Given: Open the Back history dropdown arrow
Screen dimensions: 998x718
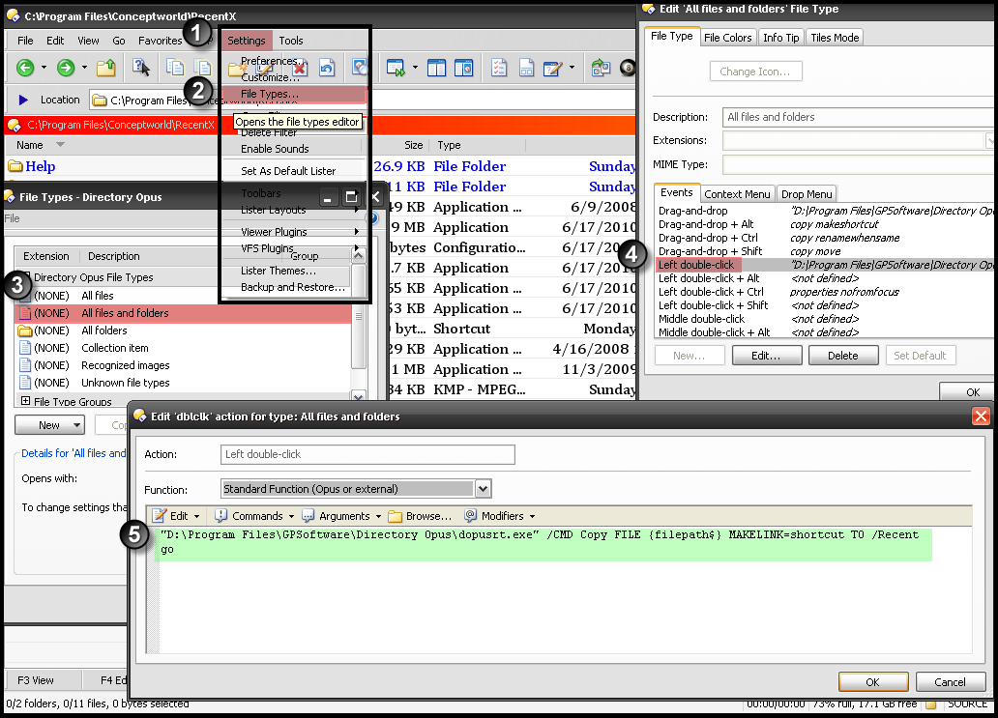Looking at the screenshot, I should (x=44, y=68).
